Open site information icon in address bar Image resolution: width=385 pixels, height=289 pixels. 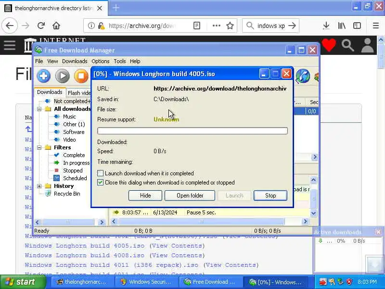pos(91,26)
